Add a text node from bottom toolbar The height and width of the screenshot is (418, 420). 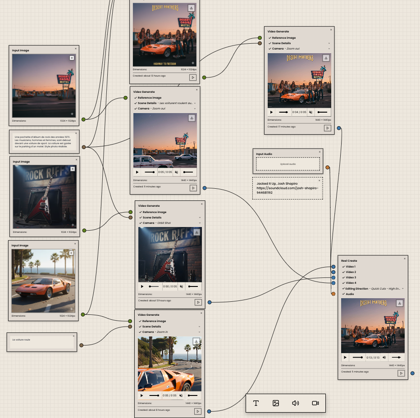tap(256, 403)
